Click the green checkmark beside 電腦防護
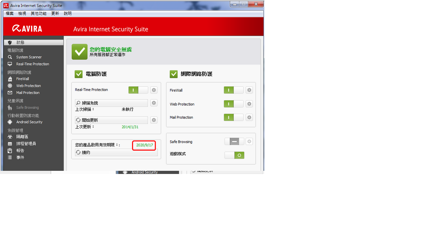The image size is (447, 251). (x=79, y=74)
